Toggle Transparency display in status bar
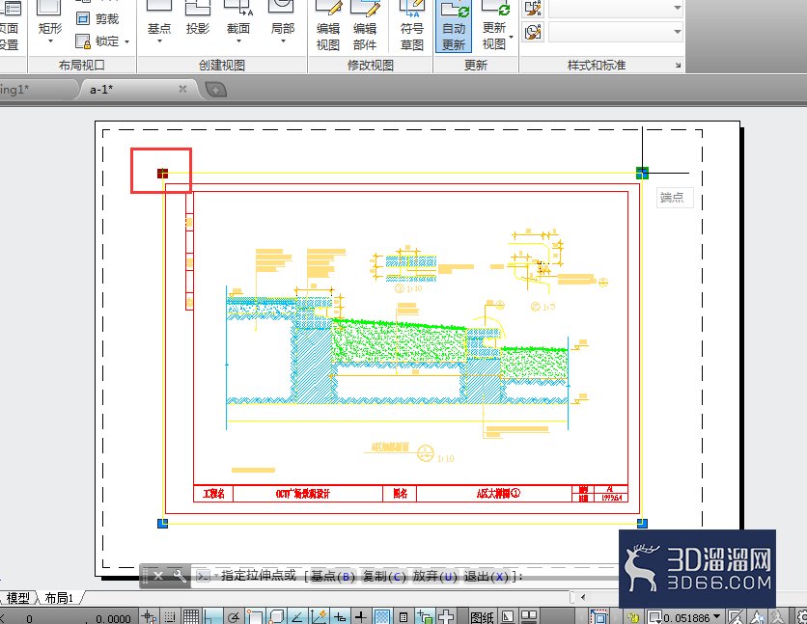Viewport: 807px width, 624px height. pyautogui.click(x=382, y=617)
